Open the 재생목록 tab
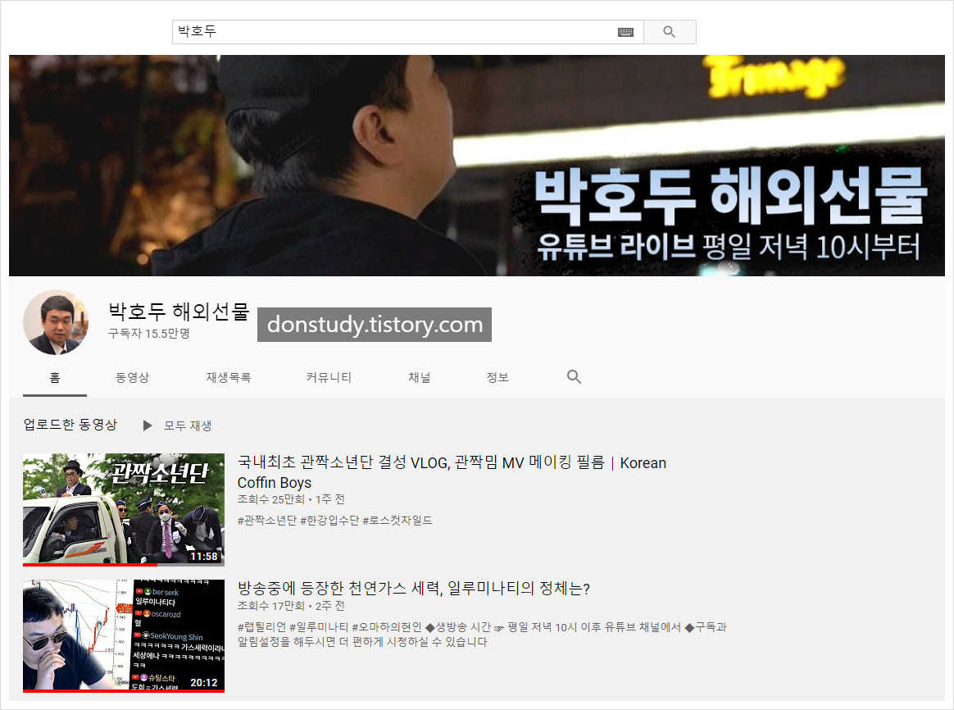 (x=228, y=378)
